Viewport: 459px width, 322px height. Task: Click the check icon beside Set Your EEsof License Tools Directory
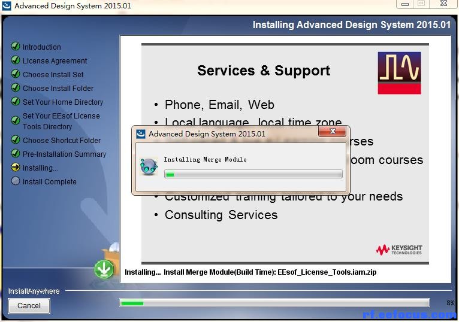coord(16,120)
